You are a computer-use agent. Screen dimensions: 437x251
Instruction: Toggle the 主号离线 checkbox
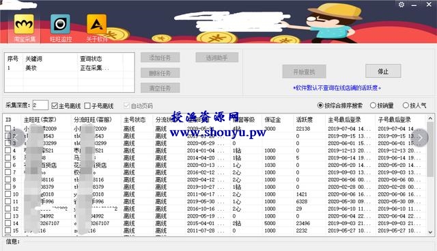pyautogui.click(x=55, y=105)
